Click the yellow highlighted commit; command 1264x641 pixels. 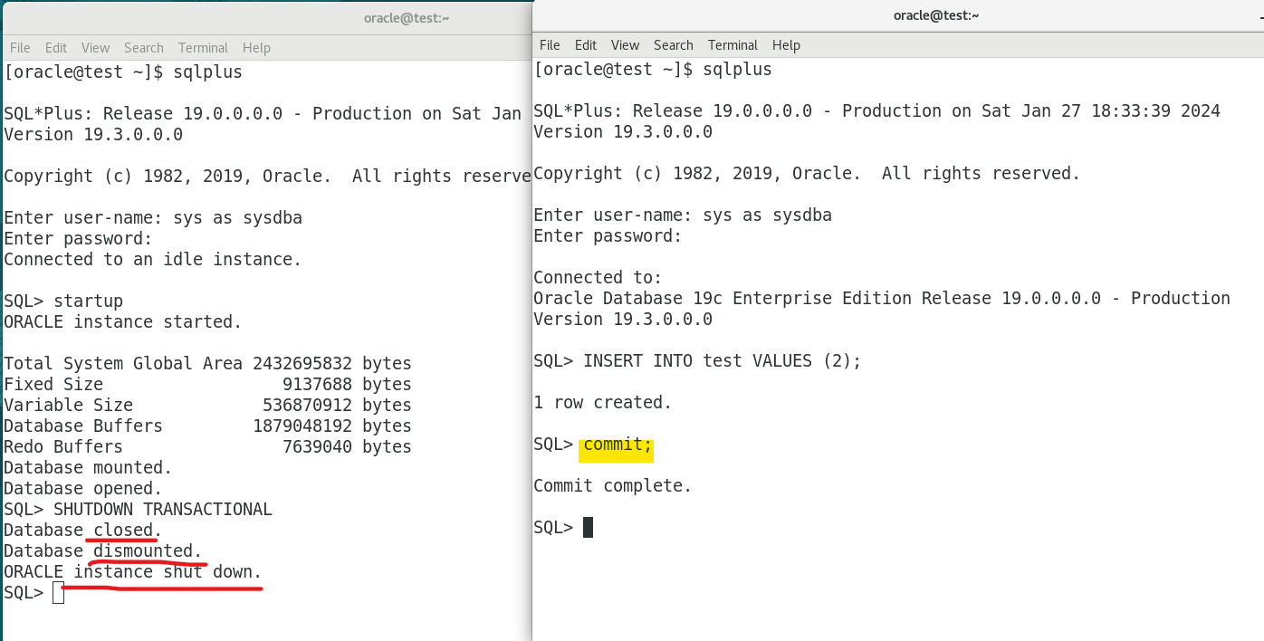pyautogui.click(x=618, y=445)
